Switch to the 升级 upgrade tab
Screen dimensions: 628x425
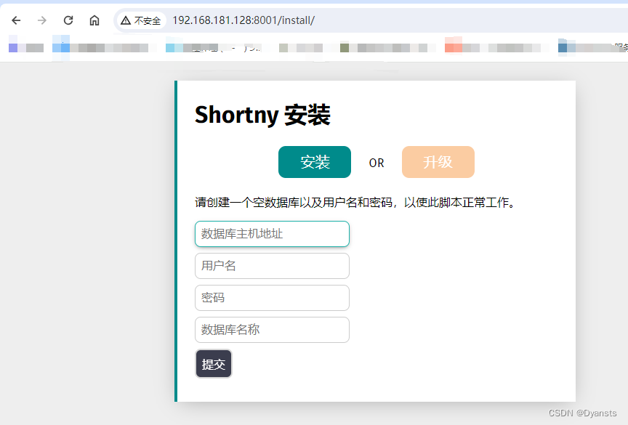click(x=438, y=162)
